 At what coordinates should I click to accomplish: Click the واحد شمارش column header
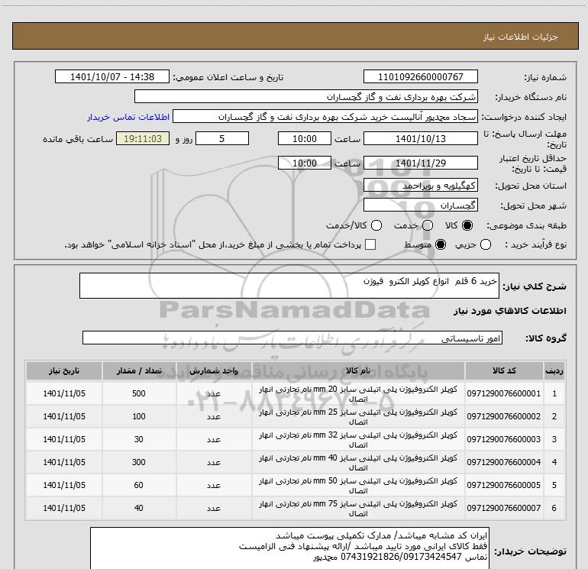tap(214, 371)
